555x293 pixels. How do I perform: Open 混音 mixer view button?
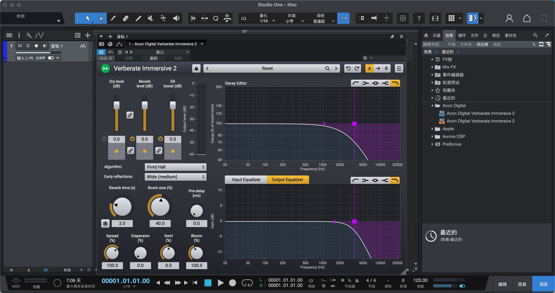(x=522, y=284)
